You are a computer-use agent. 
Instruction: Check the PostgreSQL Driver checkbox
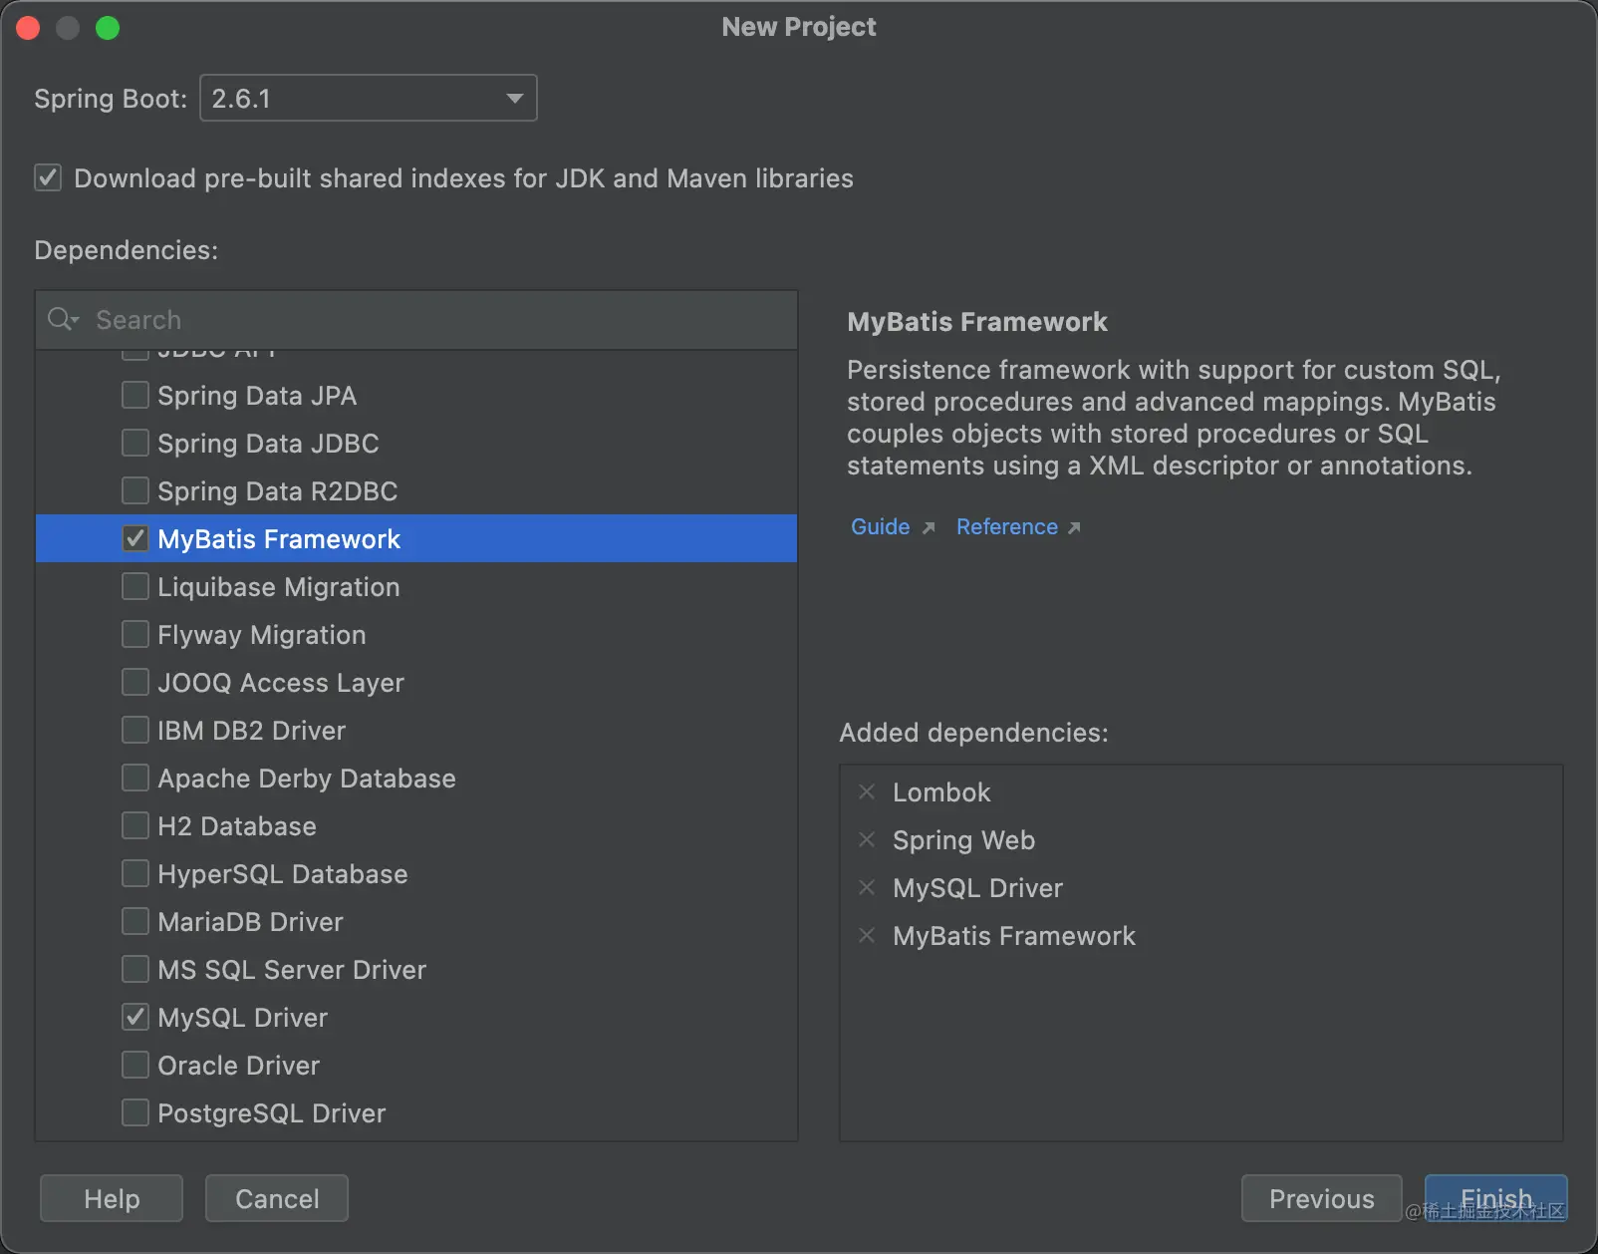pyautogui.click(x=135, y=1112)
